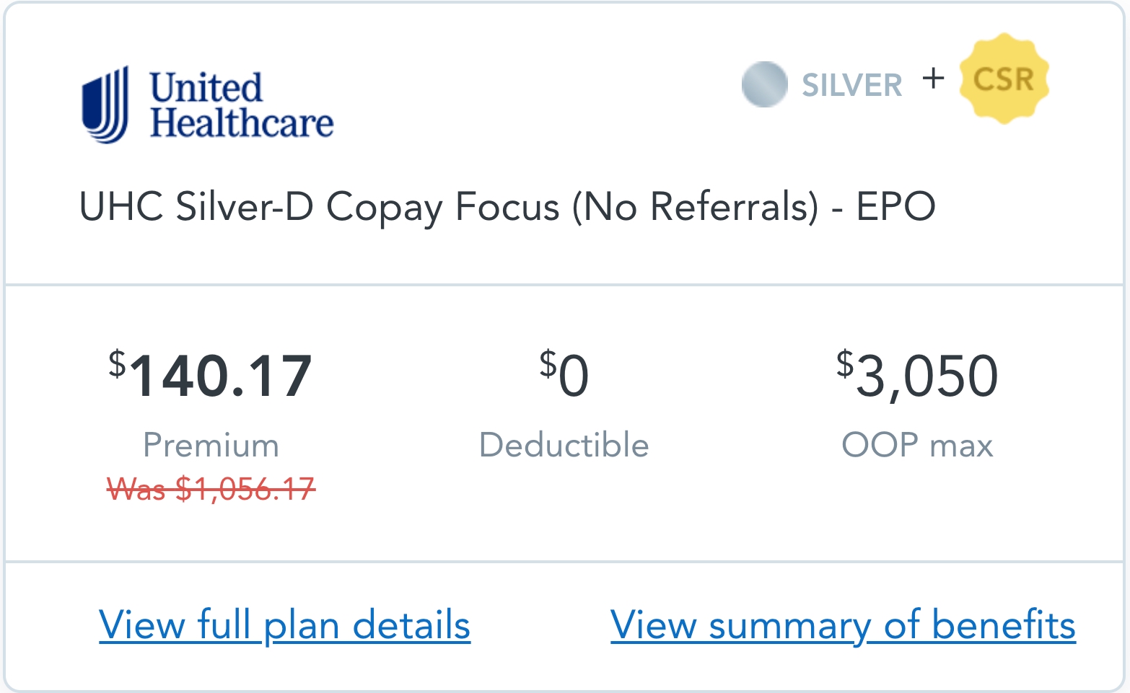Open View full plan details link
The width and height of the screenshot is (1130, 693).
point(285,624)
